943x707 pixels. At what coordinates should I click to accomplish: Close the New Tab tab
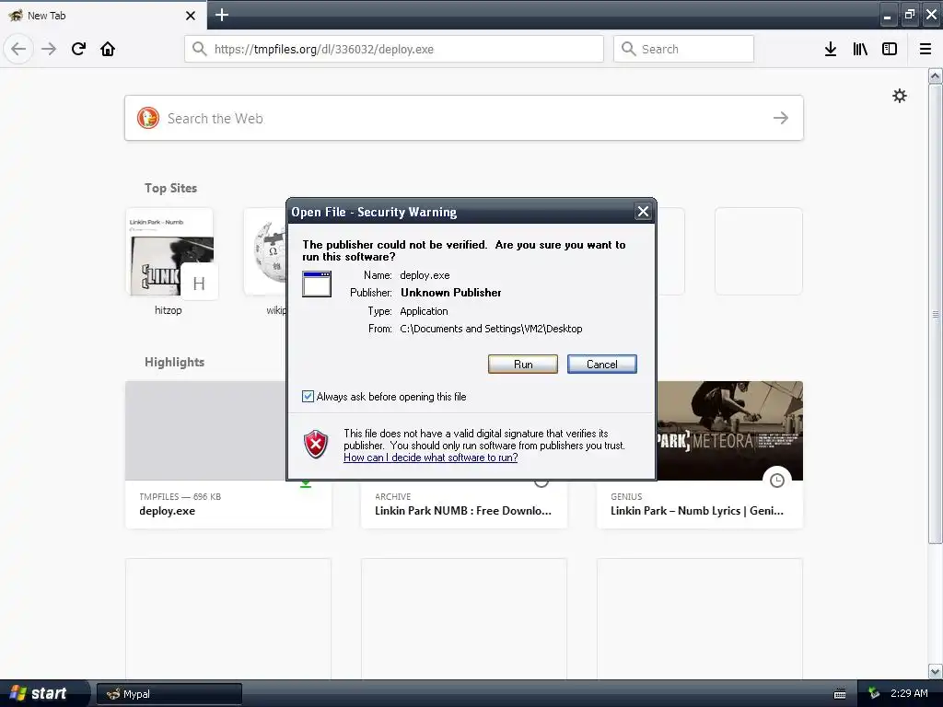click(191, 16)
